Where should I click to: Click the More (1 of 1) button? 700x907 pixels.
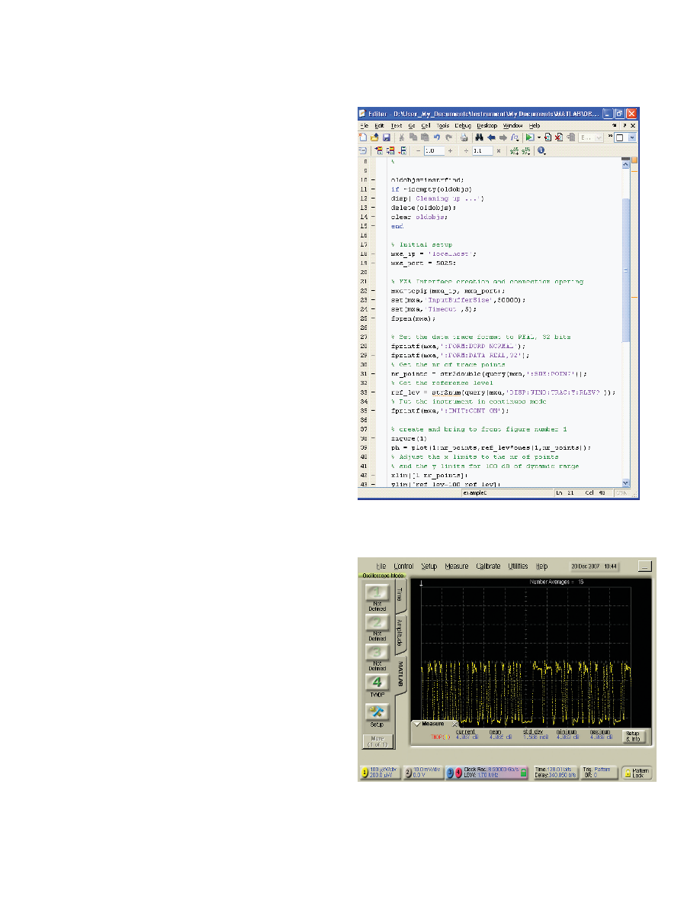pos(377,741)
